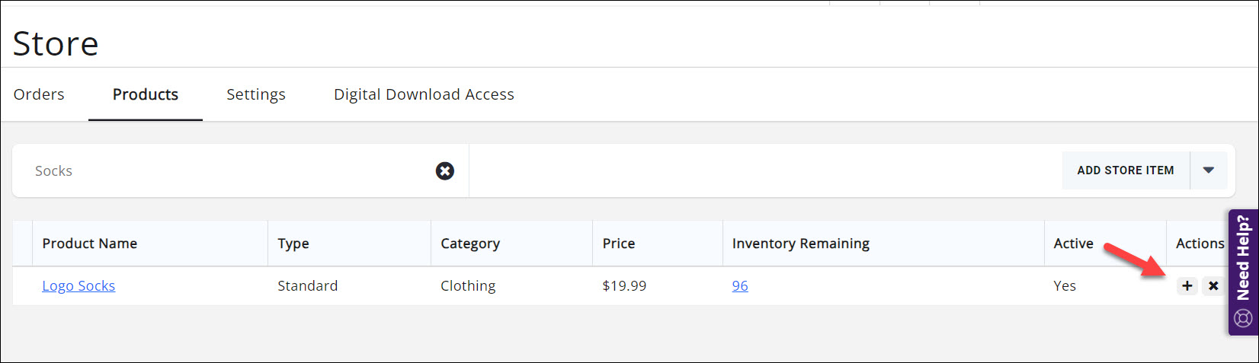Open the Logo Socks product link
Image resolution: width=1259 pixels, height=363 pixels.
[x=78, y=286]
